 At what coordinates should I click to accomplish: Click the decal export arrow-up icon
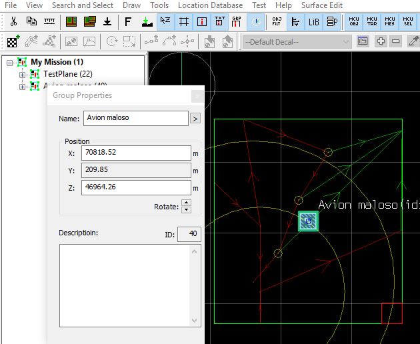click(227, 42)
